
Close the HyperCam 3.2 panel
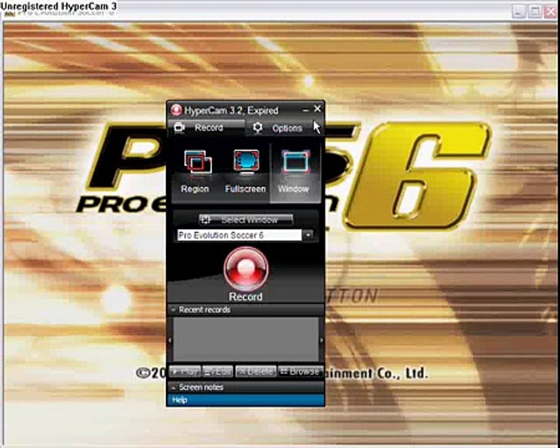tap(317, 109)
